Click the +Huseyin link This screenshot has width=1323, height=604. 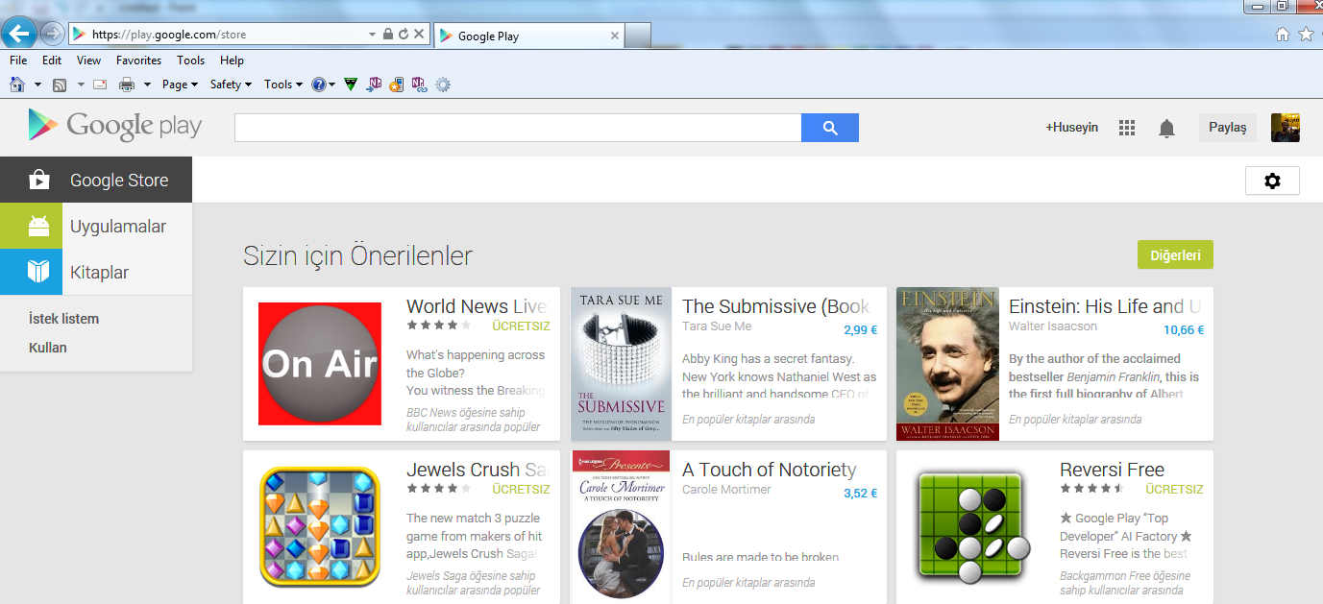(x=1071, y=128)
